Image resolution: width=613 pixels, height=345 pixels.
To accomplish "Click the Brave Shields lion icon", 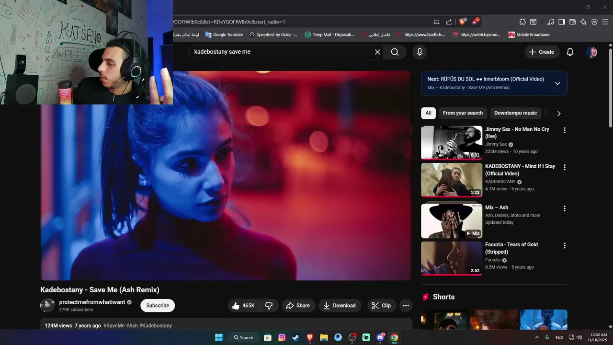I will pos(463,22).
